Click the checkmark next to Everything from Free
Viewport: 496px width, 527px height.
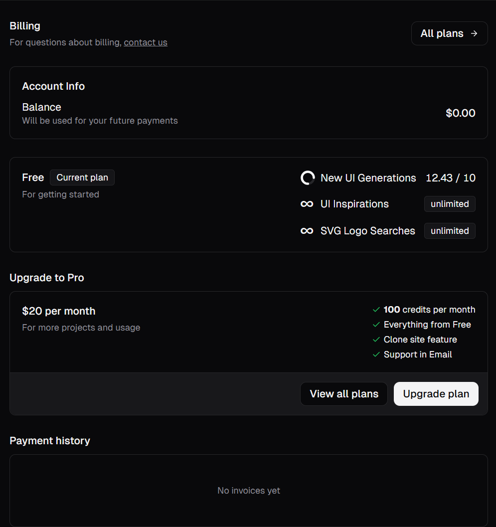point(376,325)
